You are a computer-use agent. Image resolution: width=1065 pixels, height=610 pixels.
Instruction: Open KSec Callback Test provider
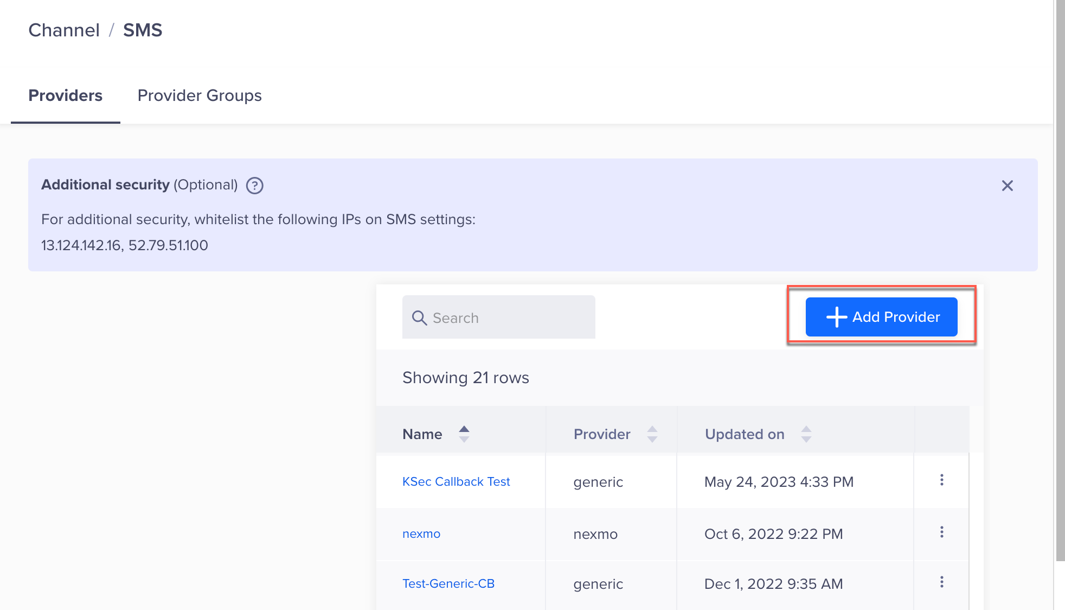457,481
